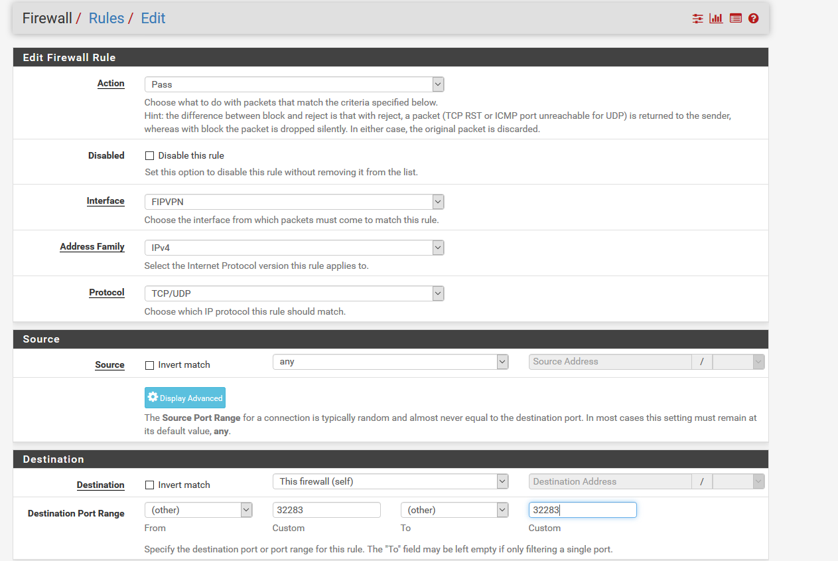Open related settings sliders icon
Screen dimensions: 838x561
[697, 19]
